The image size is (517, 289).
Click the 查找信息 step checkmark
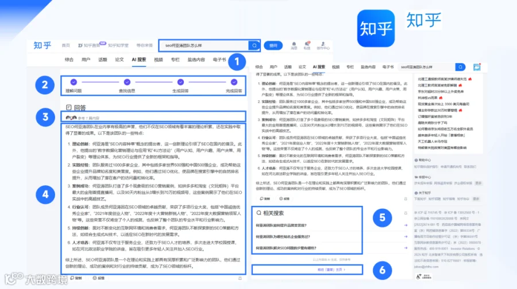127,82
